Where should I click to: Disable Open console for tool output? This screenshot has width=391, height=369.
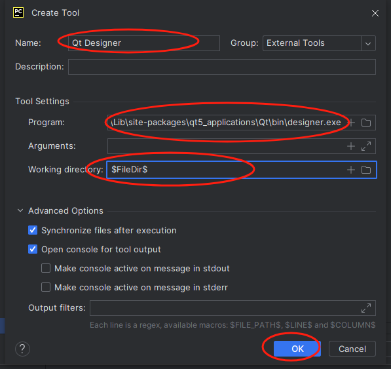(x=33, y=249)
